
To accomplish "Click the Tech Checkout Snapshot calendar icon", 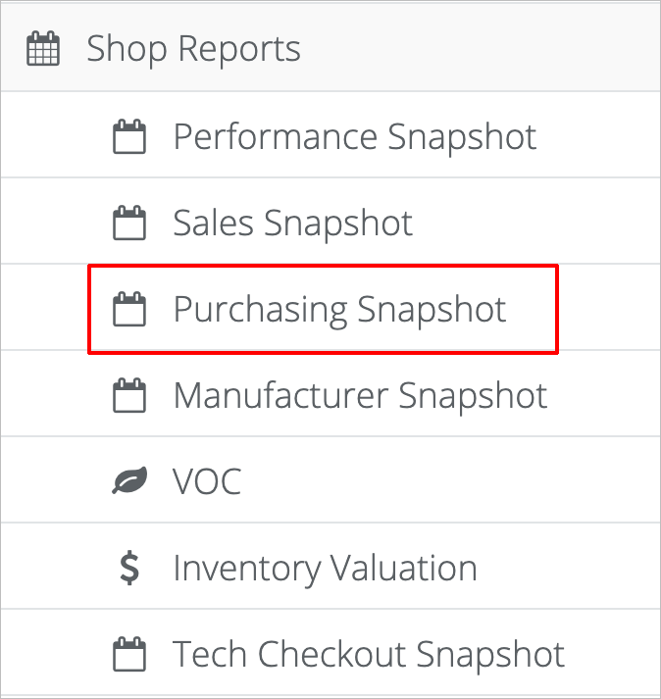I will (129, 655).
